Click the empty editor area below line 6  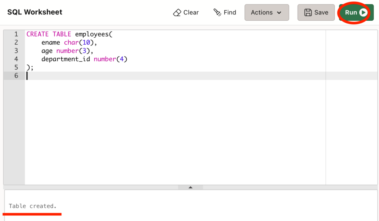point(174,129)
